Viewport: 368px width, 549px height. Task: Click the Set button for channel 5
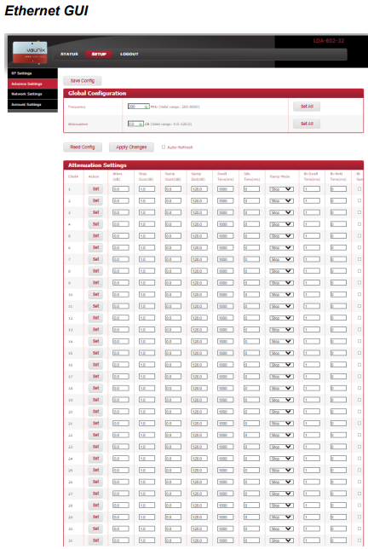point(95,235)
